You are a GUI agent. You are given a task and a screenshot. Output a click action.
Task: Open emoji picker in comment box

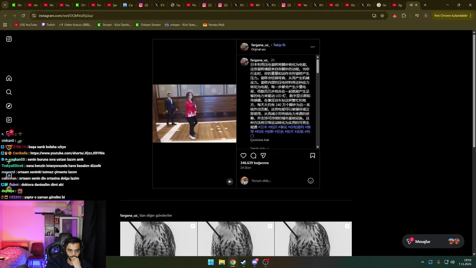click(311, 181)
